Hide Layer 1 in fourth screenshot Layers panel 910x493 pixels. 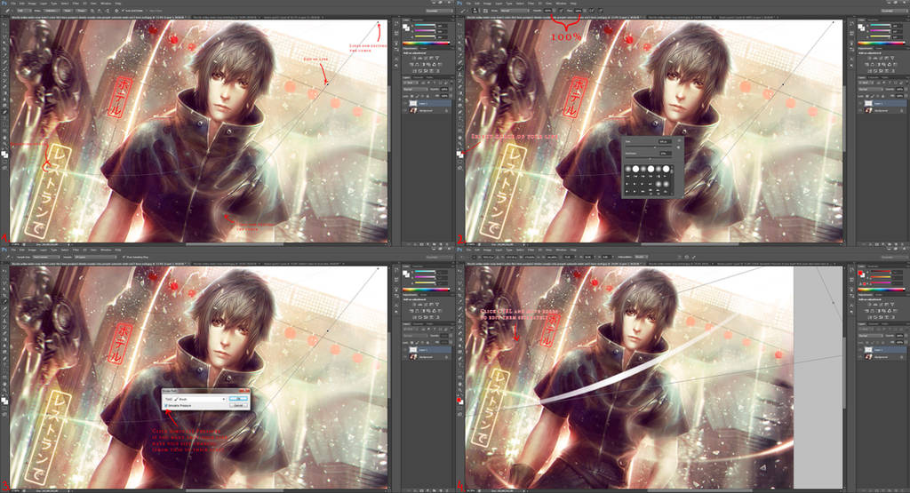click(x=860, y=350)
